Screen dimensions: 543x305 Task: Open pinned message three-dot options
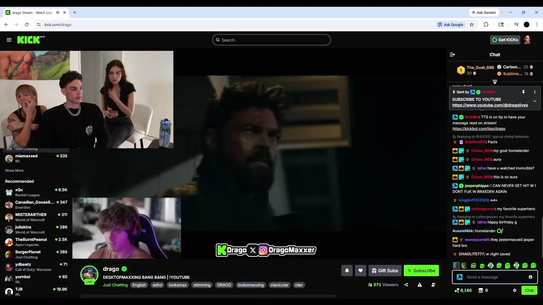point(535,92)
